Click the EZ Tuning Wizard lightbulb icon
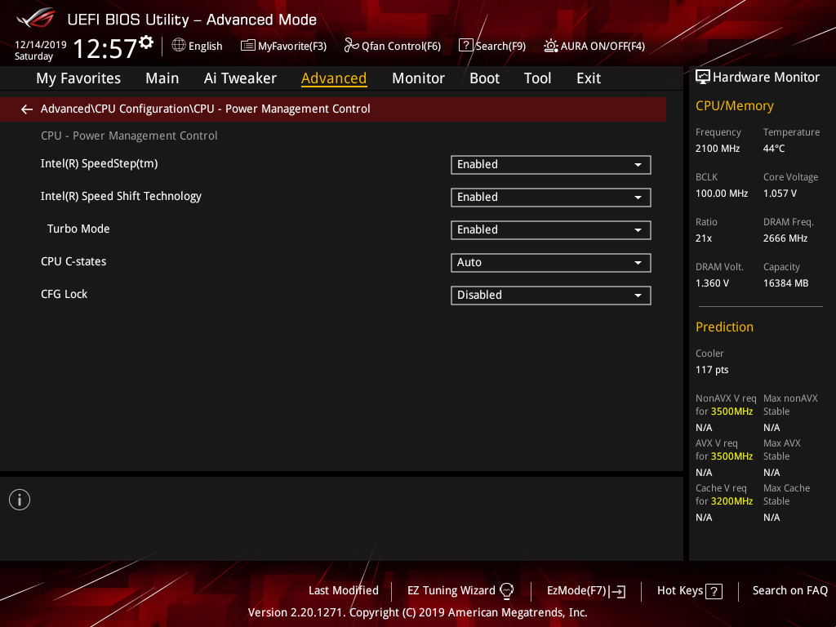The image size is (836, 627). coord(506,591)
